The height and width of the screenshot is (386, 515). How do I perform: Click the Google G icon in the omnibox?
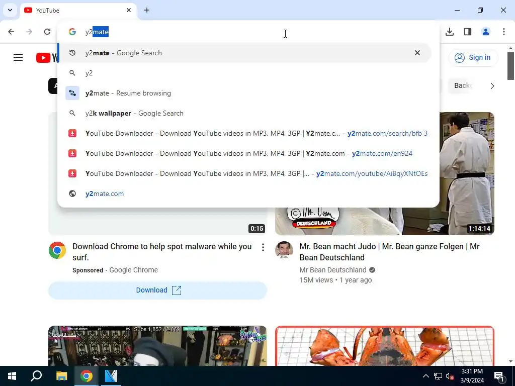(x=72, y=32)
